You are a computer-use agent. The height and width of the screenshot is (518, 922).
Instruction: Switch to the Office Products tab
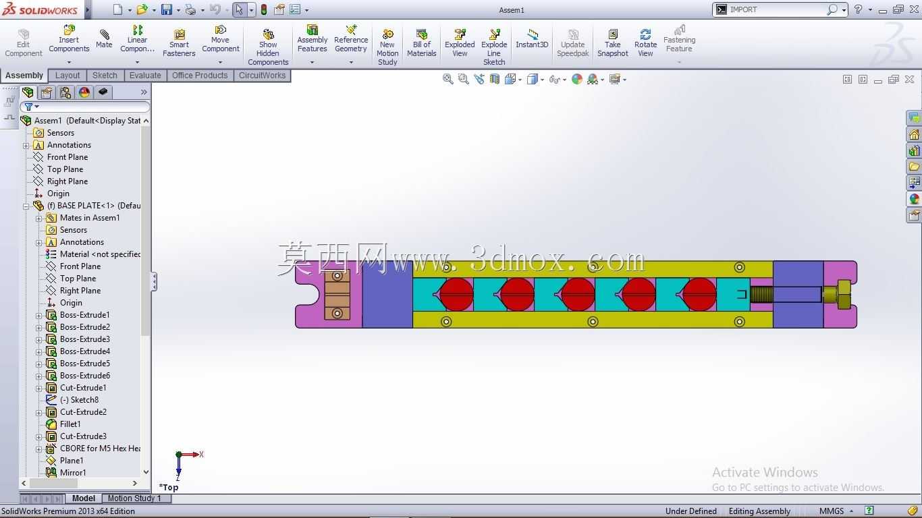click(x=200, y=76)
